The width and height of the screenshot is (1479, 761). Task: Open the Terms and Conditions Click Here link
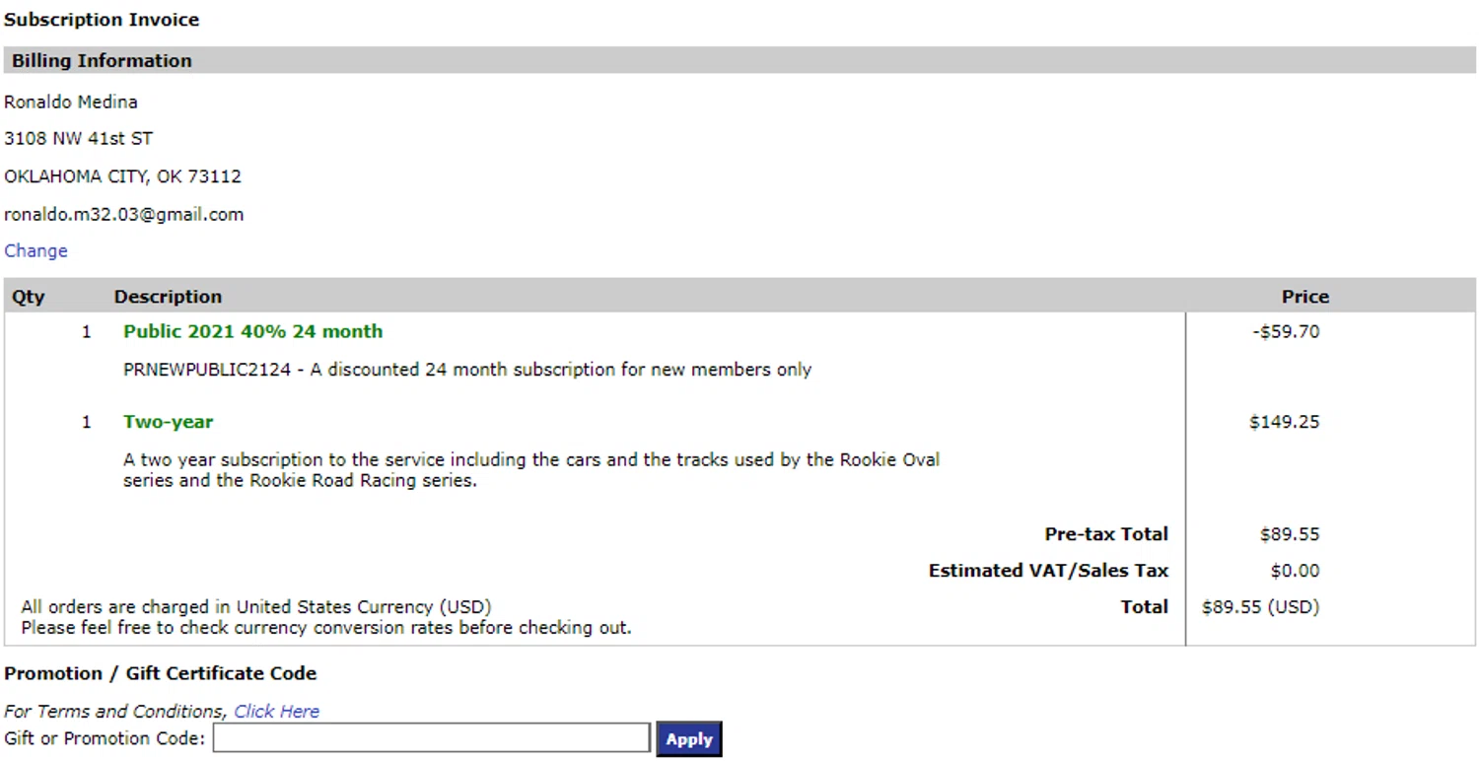[276, 711]
